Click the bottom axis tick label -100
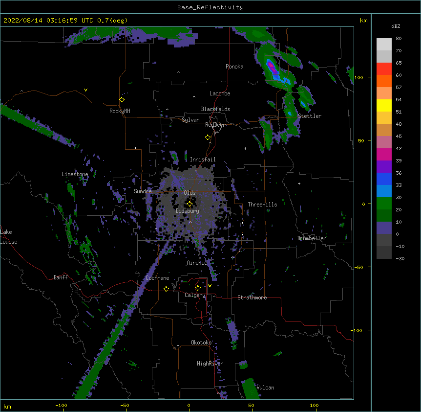 click(x=61, y=405)
